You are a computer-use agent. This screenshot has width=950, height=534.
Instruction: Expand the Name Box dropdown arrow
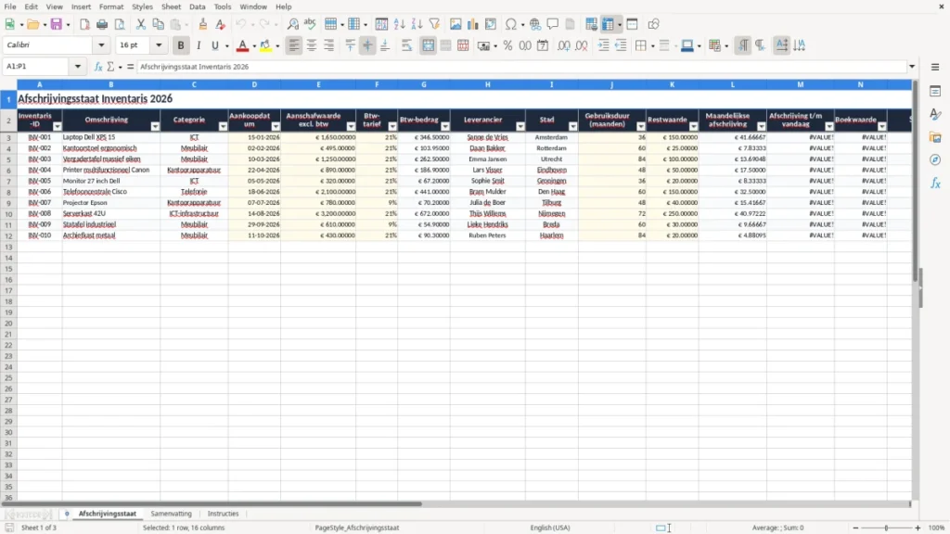(x=78, y=67)
